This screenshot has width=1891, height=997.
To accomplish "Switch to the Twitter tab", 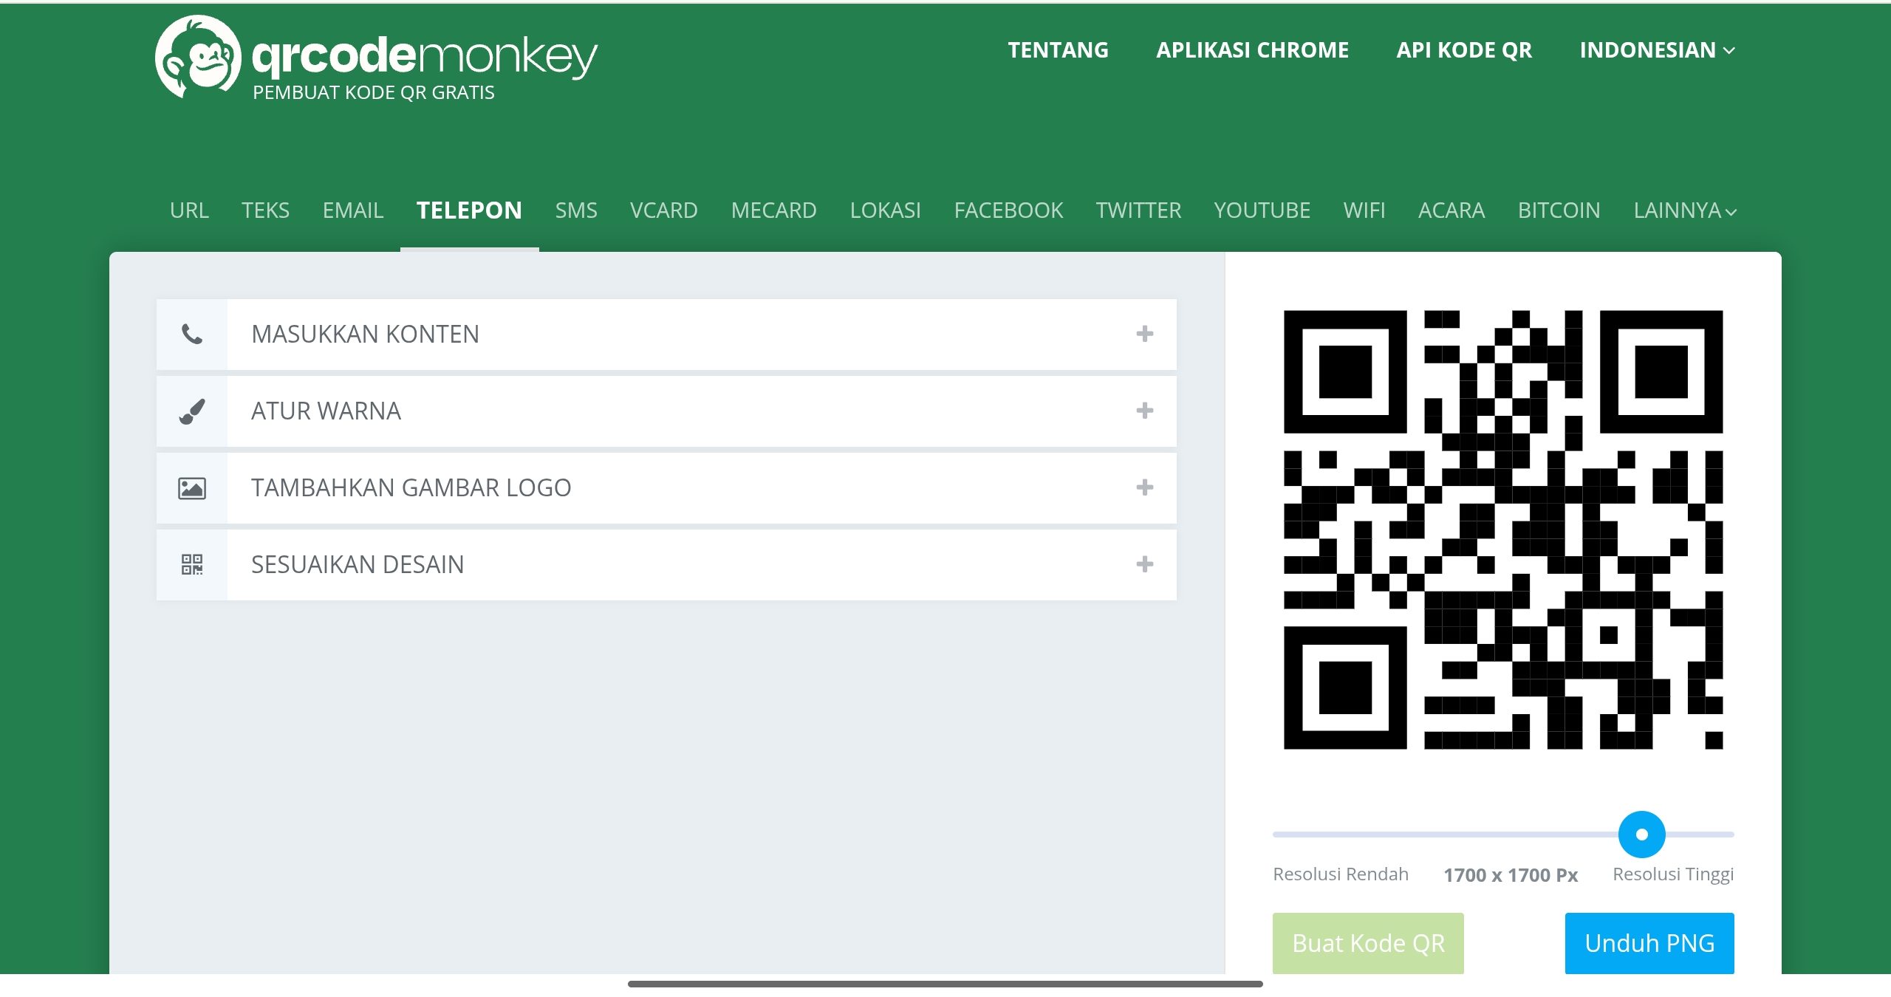I will pos(1138,210).
